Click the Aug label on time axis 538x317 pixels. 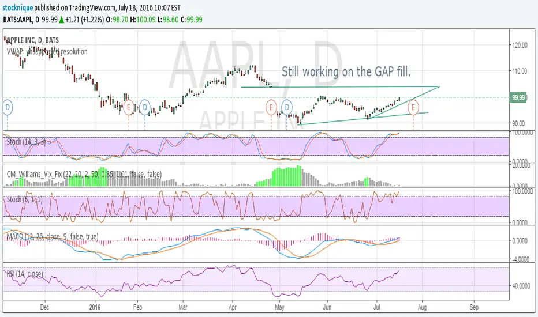pyautogui.click(x=422, y=307)
